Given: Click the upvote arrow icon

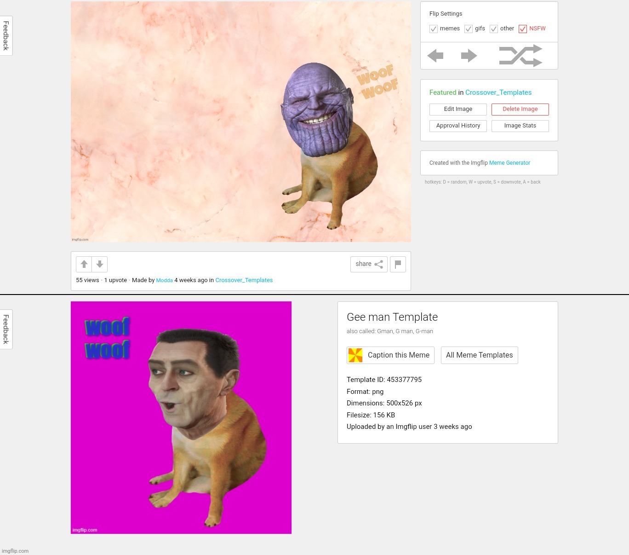Looking at the screenshot, I should (x=84, y=264).
